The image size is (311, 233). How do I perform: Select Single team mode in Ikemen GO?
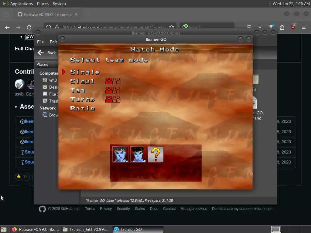(x=85, y=72)
